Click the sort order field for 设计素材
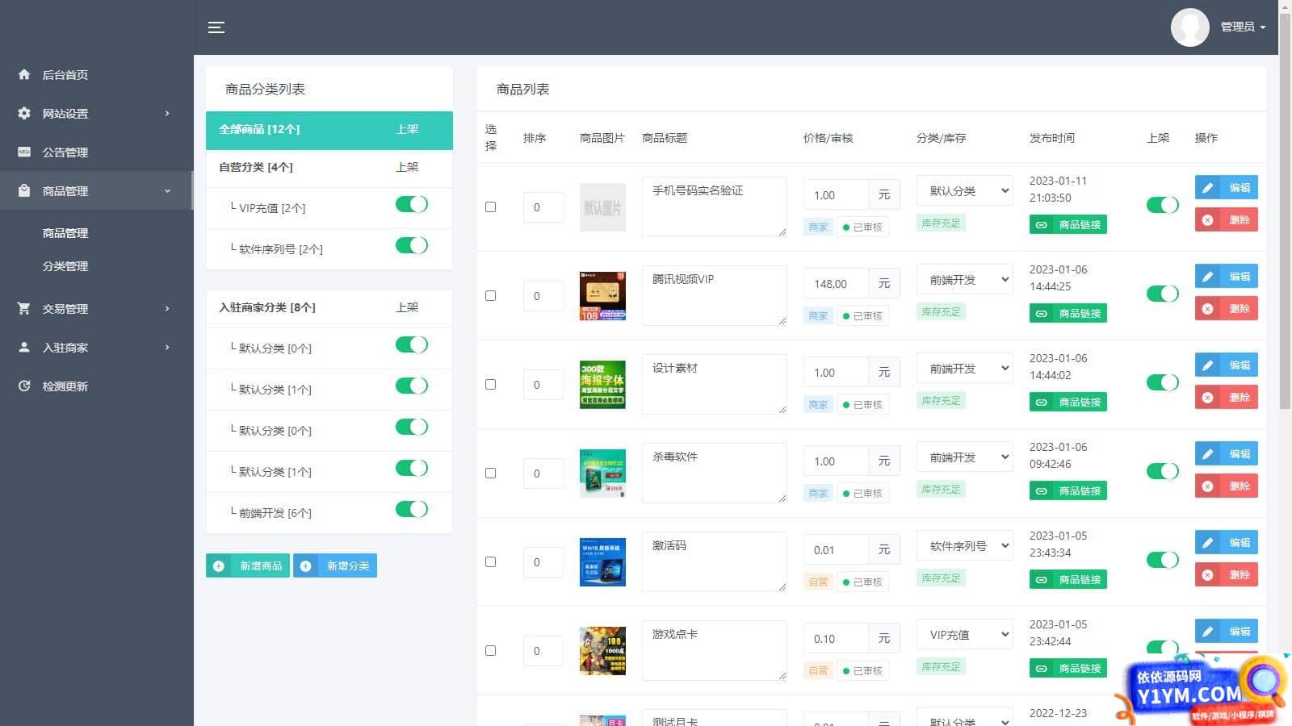1292x726 pixels. 543,385
